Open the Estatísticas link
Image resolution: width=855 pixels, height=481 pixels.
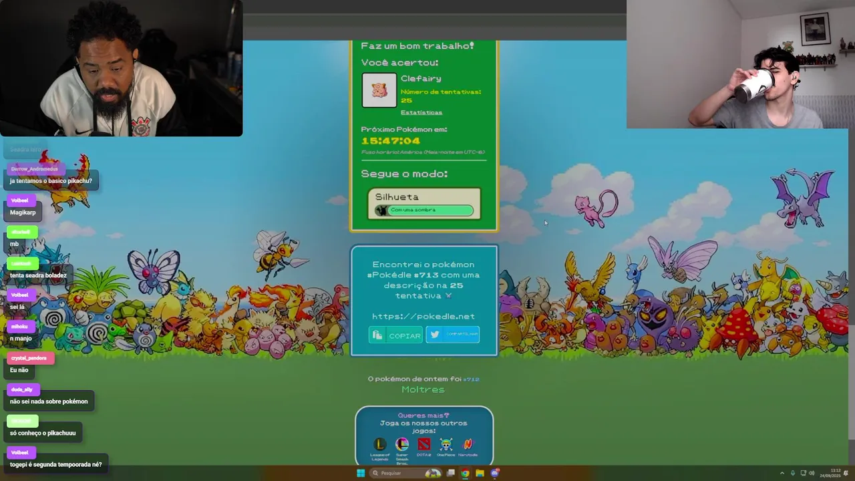coord(421,112)
